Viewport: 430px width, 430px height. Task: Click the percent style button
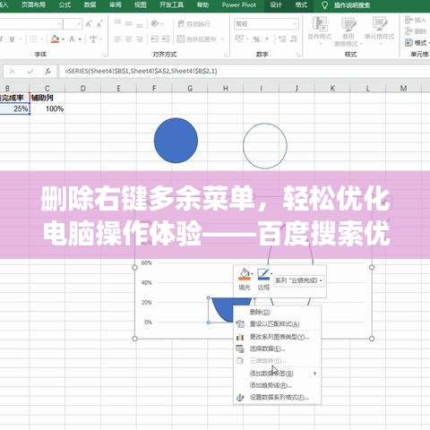[256, 39]
